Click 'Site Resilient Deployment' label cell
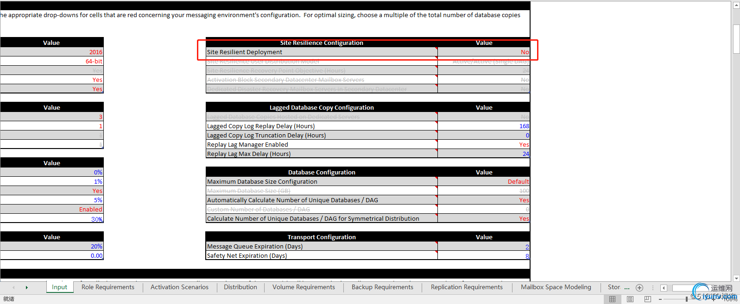740x304 pixels. pyautogui.click(x=322, y=52)
